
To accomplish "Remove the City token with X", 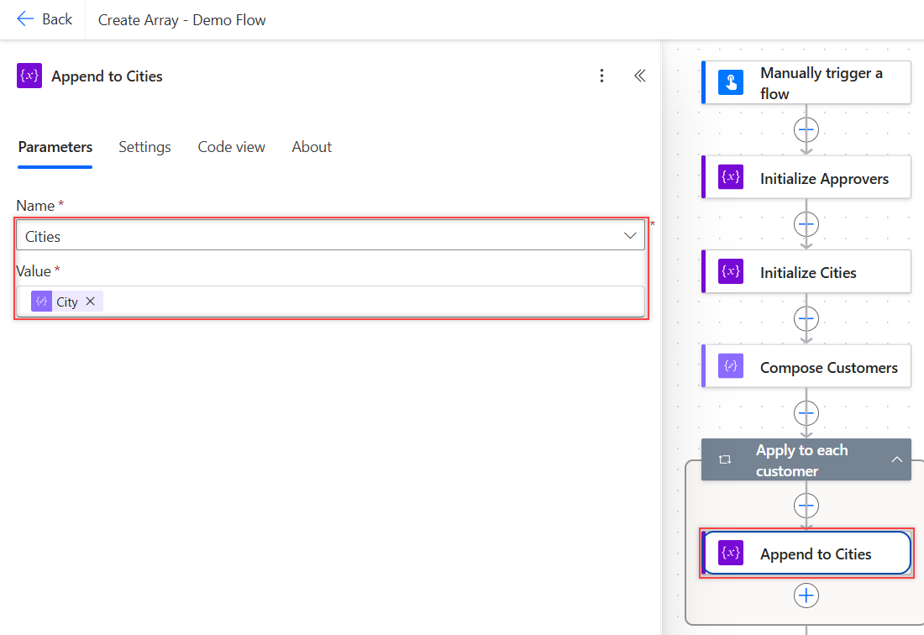I will (x=90, y=302).
